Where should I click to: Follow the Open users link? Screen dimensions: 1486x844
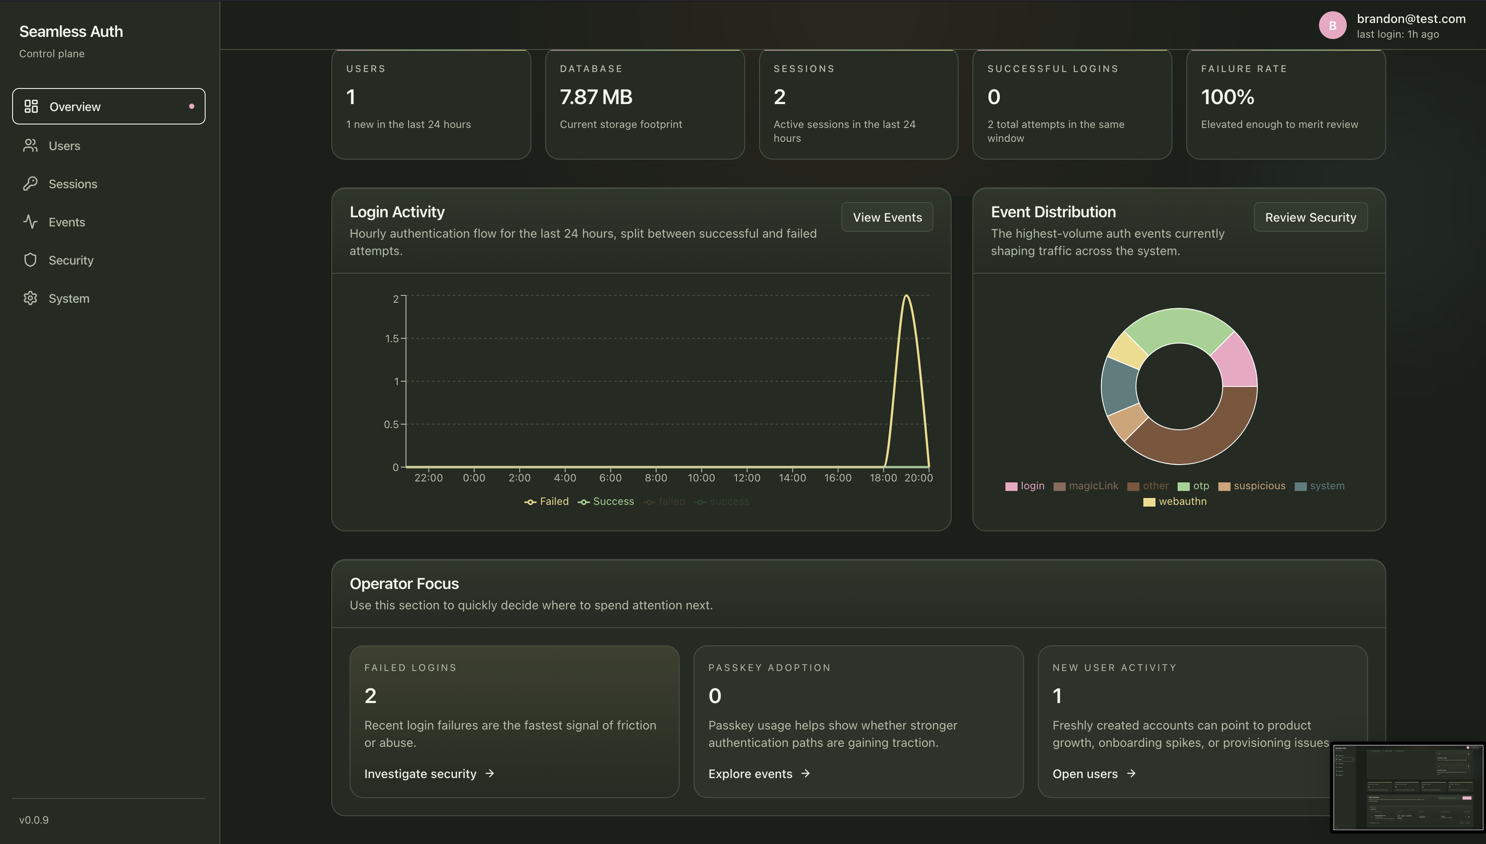point(1093,773)
